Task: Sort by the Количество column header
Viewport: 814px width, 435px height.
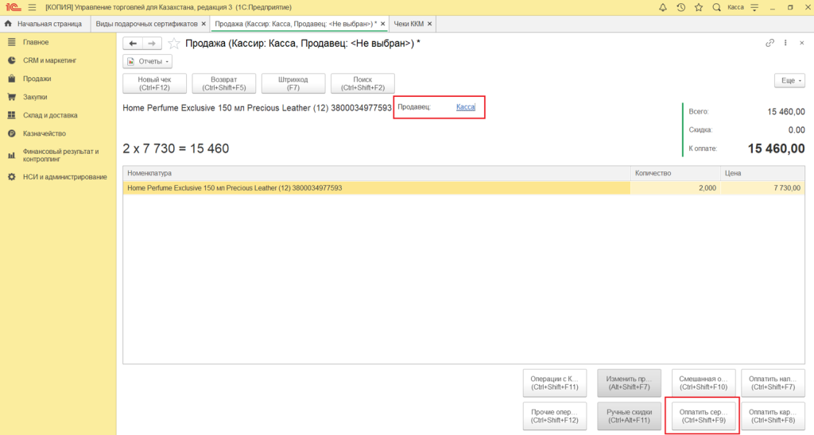Action: (x=676, y=173)
